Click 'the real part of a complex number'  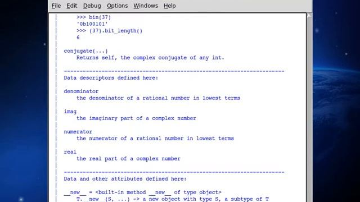click(128, 159)
